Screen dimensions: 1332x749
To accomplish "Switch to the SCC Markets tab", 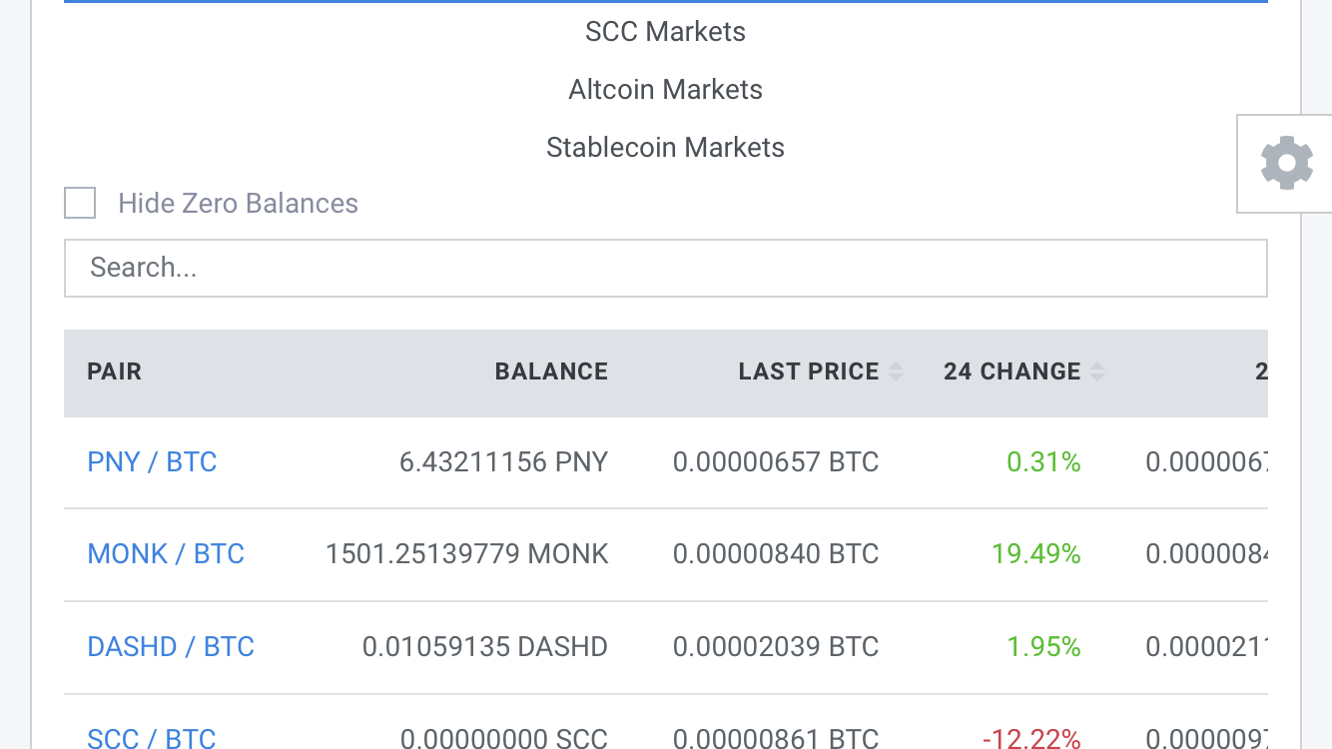I will click(665, 32).
